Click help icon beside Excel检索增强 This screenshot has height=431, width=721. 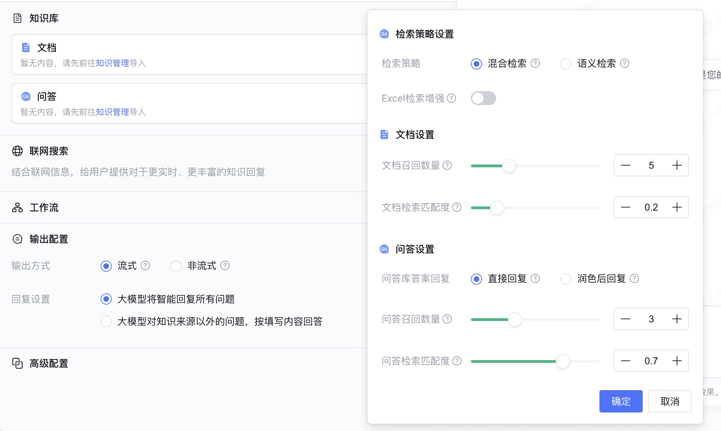[451, 98]
